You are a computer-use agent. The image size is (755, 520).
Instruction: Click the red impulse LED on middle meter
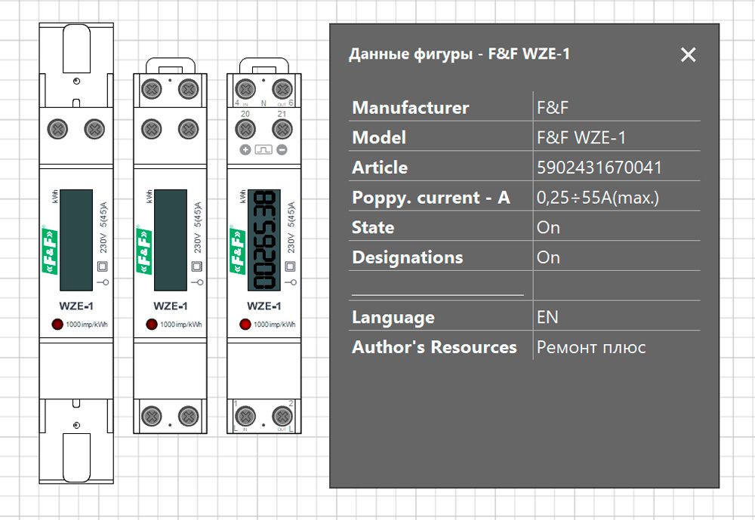[x=152, y=324]
